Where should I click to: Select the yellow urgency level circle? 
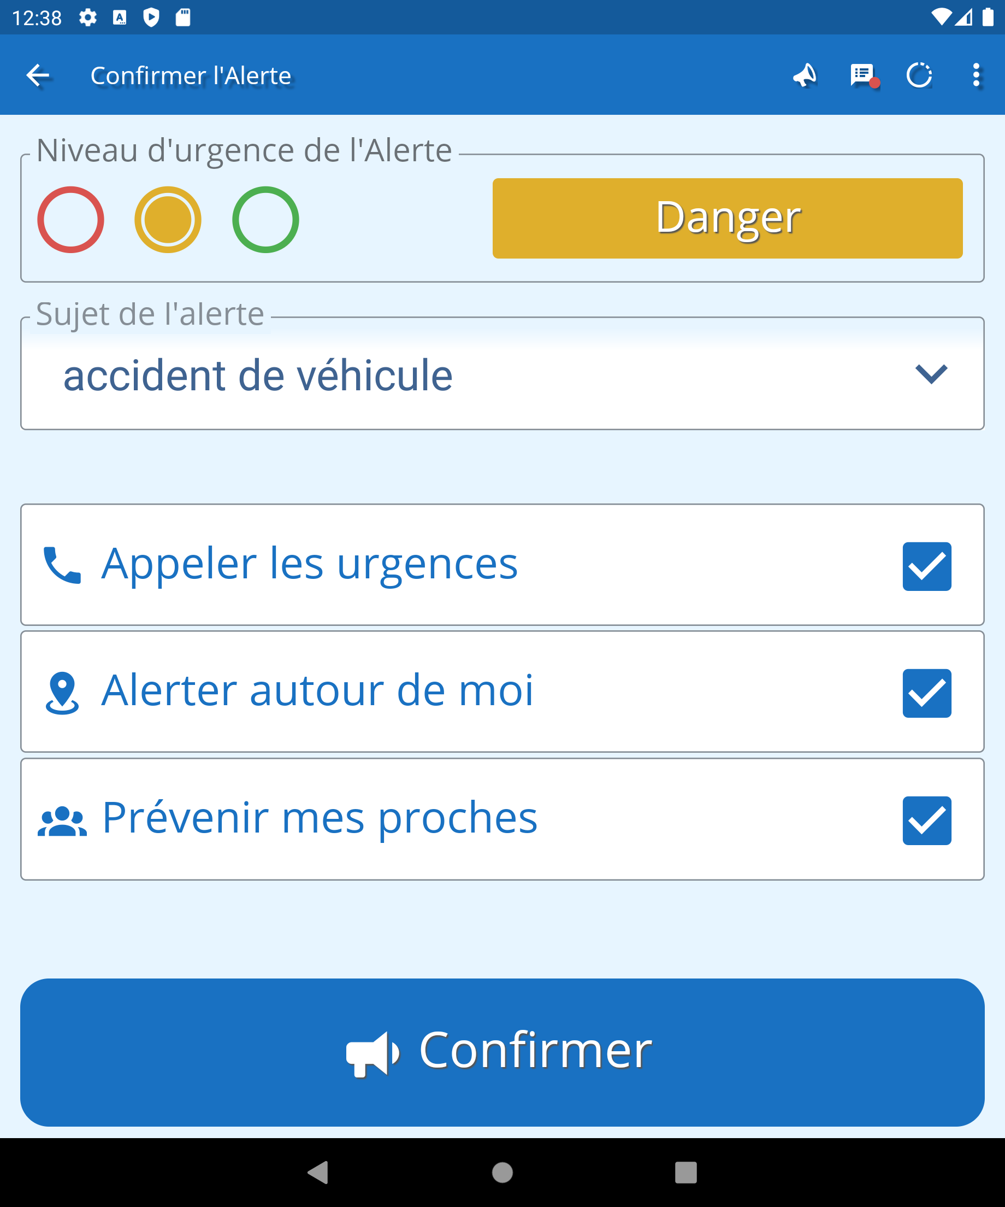[168, 220]
